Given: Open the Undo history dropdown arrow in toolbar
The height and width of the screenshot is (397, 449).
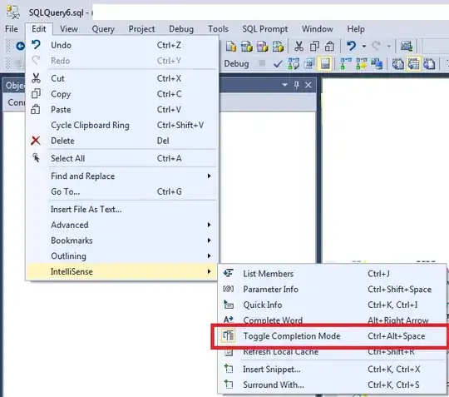Looking at the screenshot, I should pyautogui.click(x=363, y=46).
